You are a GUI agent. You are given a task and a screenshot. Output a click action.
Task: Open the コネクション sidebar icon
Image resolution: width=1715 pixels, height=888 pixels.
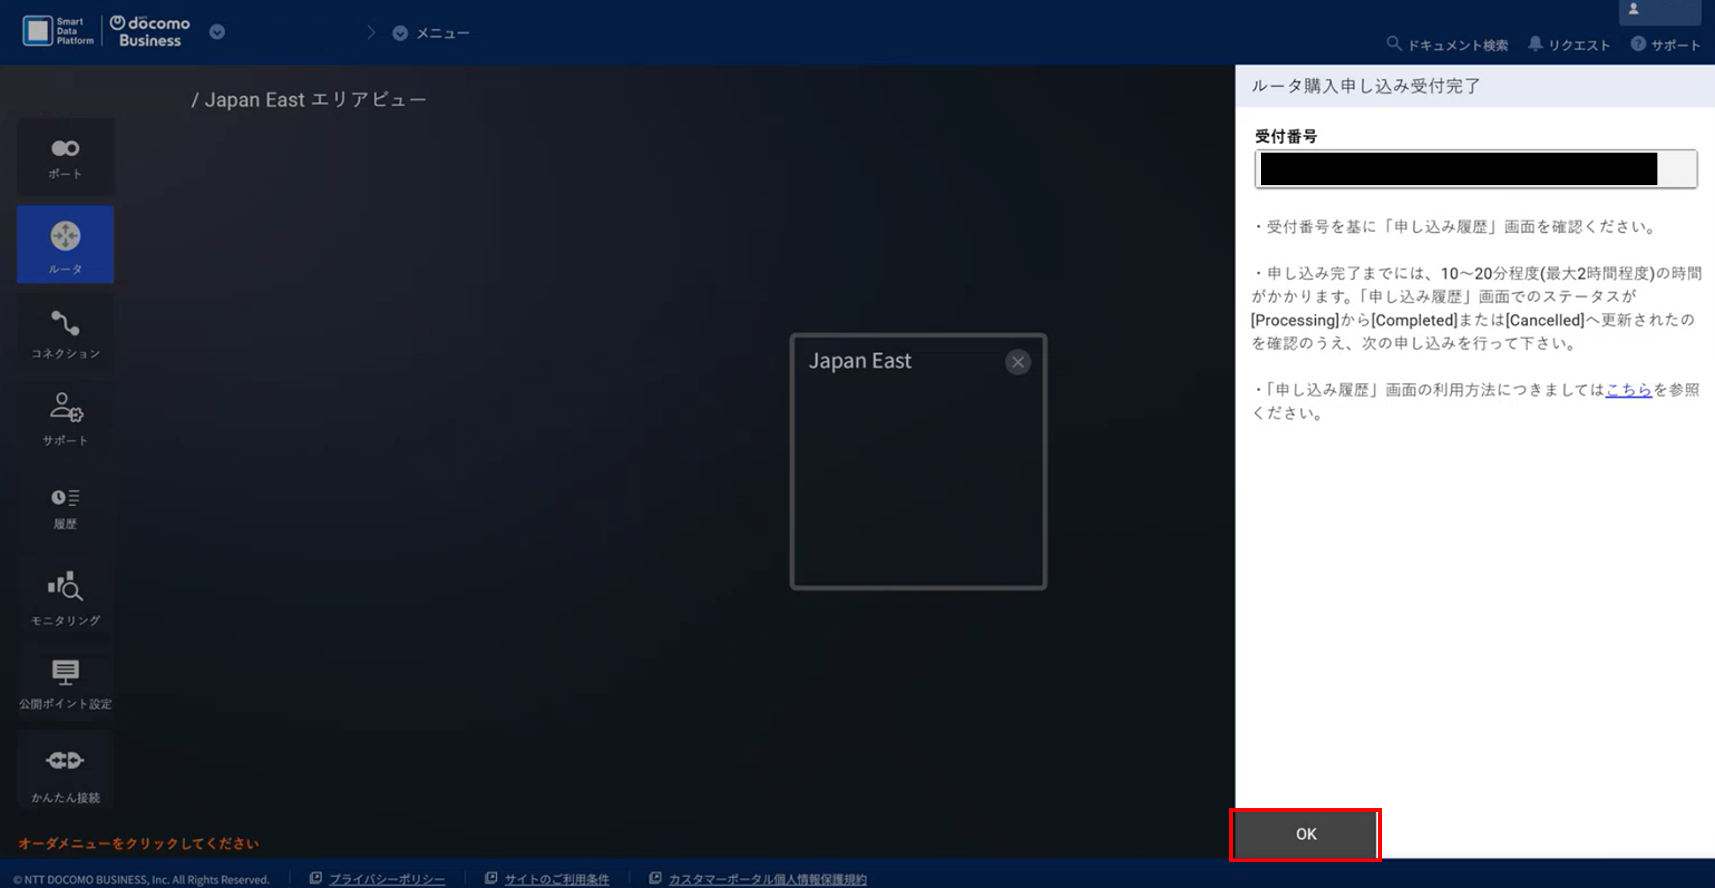click(65, 333)
